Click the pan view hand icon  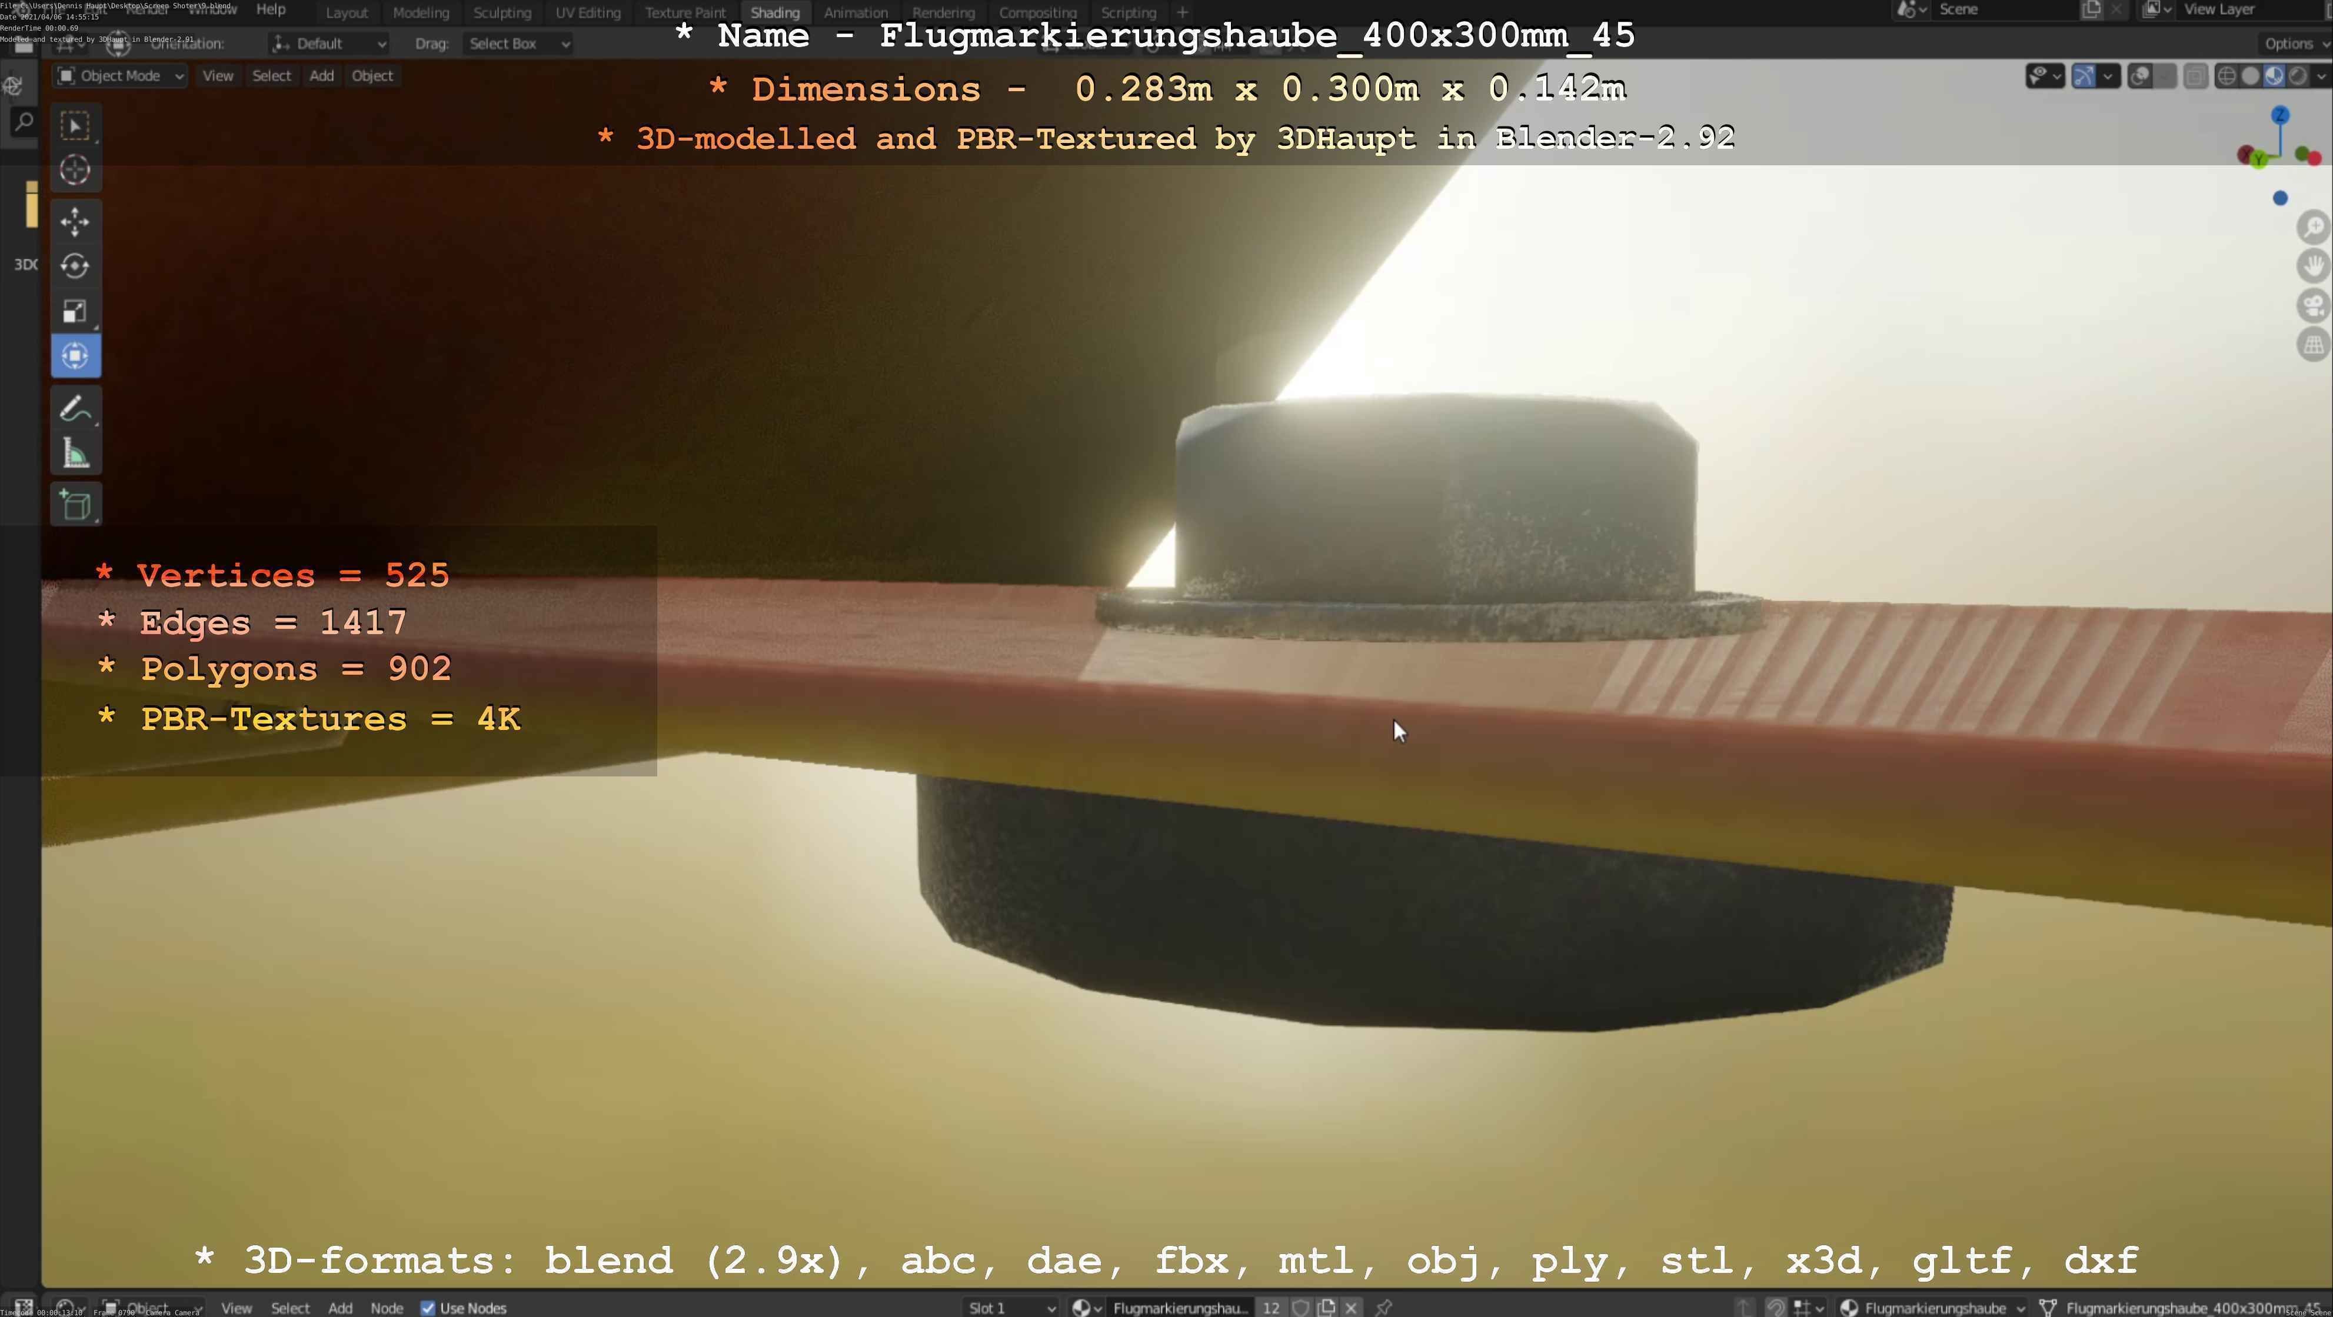click(x=2314, y=266)
